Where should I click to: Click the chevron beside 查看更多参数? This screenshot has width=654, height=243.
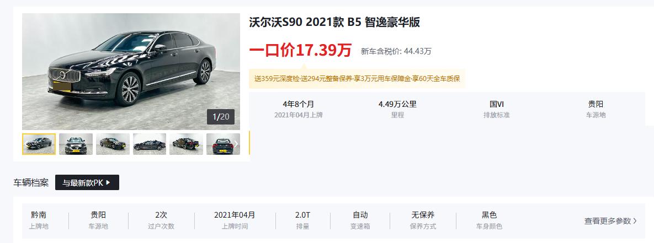click(635, 221)
